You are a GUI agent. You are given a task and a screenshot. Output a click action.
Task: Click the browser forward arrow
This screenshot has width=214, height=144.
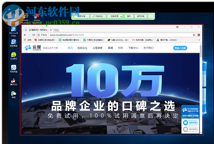[29, 35]
